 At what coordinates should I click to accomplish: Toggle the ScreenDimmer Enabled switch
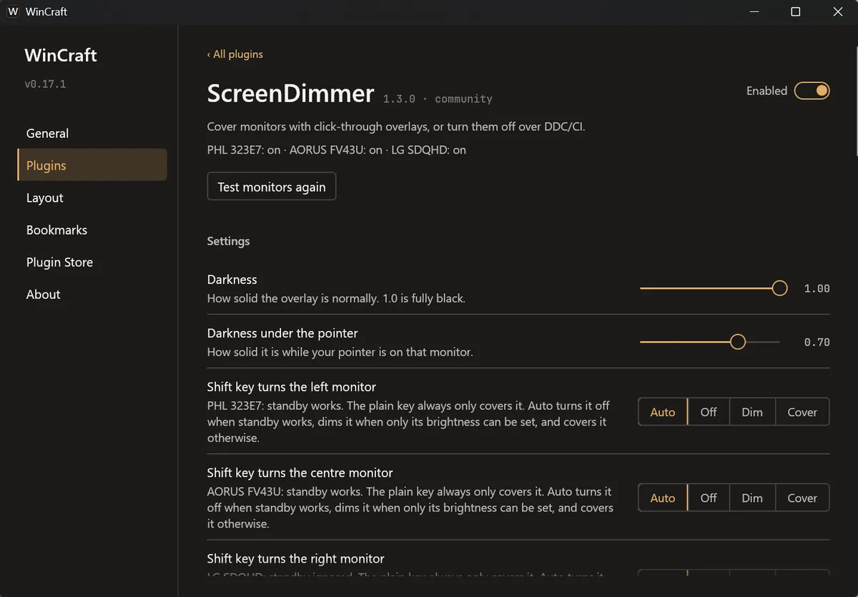pos(812,91)
